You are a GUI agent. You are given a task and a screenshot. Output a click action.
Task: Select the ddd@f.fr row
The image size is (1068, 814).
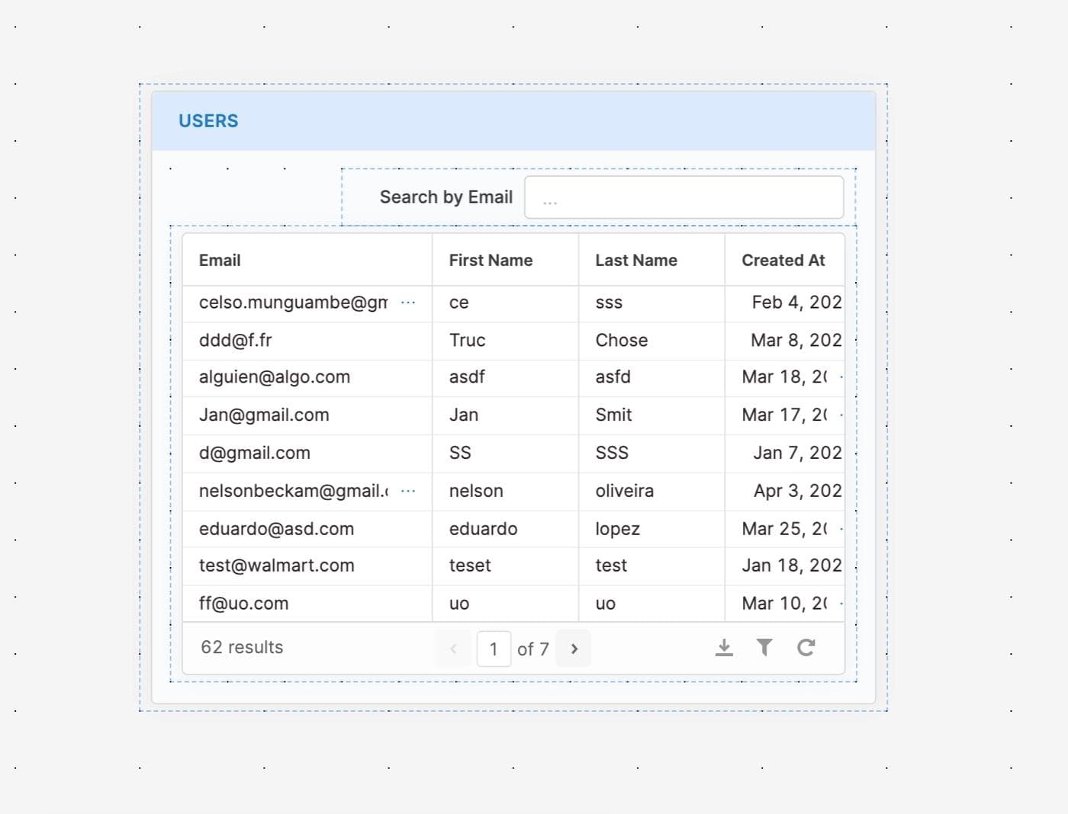pos(236,341)
